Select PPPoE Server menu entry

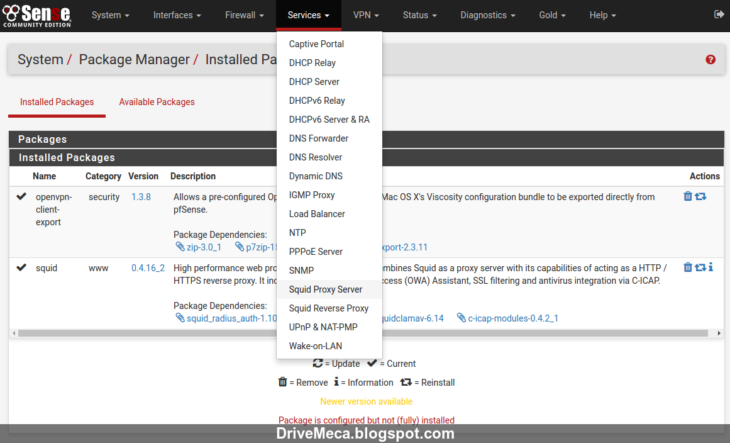329,252
